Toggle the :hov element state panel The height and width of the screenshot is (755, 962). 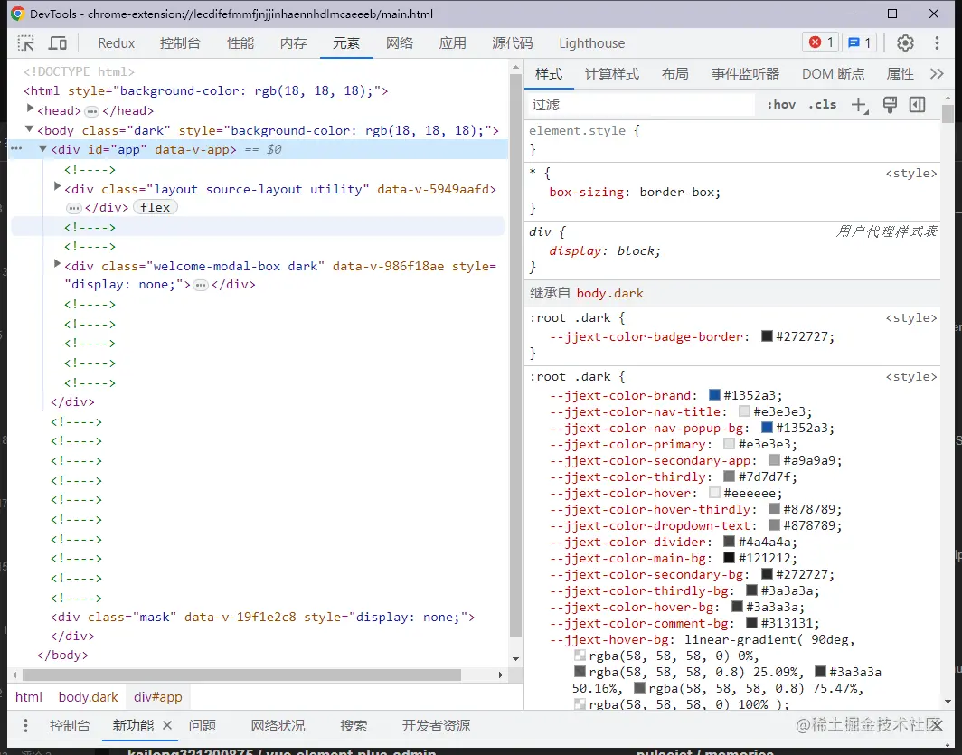[x=781, y=105]
